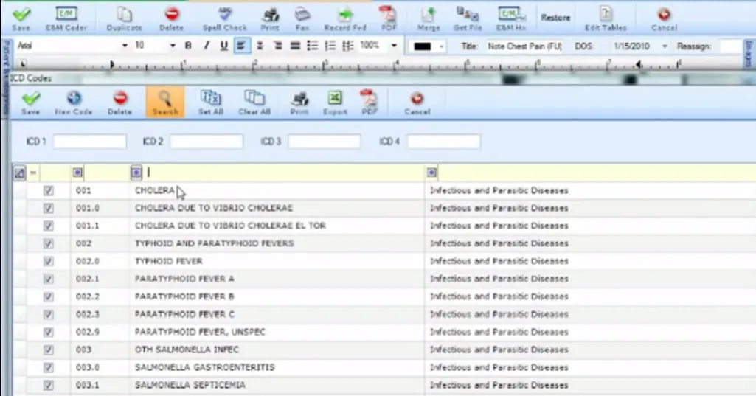Toggle underline formatting
756x396 pixels.
223,46
